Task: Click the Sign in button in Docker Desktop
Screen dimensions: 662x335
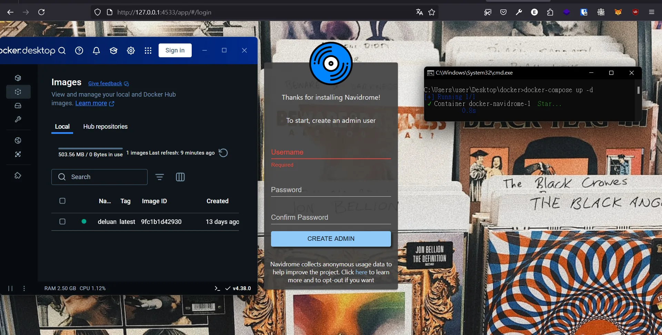Action: [175, 50]
